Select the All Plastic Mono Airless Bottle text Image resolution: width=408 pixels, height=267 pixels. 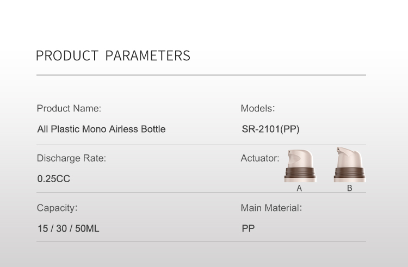click(101, 129)
